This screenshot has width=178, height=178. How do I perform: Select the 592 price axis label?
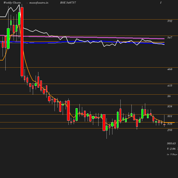(x=169, y=21)
